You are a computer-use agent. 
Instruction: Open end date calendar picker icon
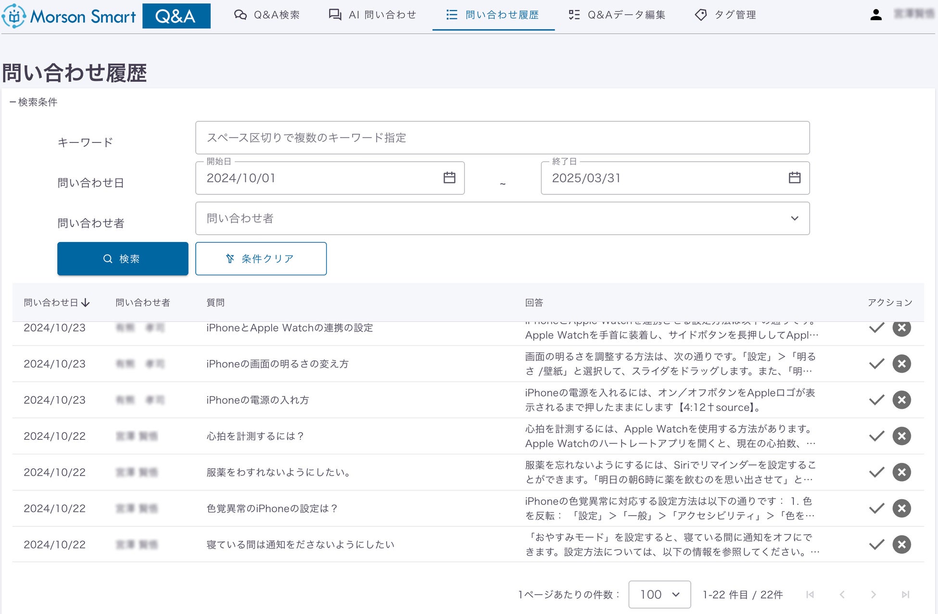tap(794, 178)
